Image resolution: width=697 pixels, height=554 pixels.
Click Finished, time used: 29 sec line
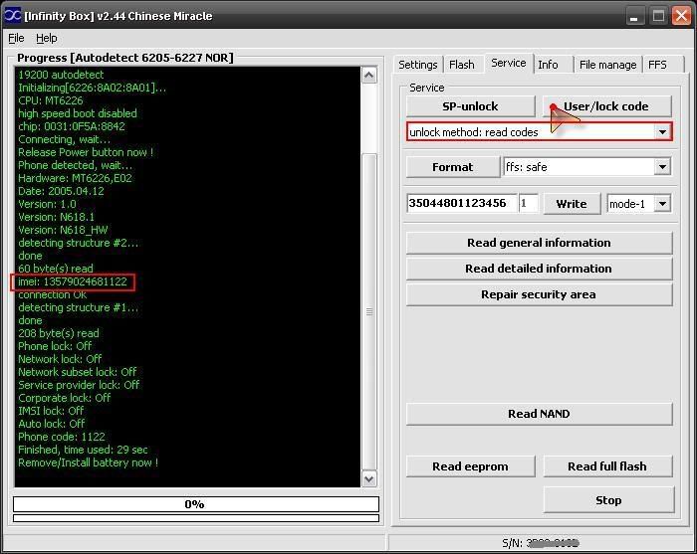83,450
